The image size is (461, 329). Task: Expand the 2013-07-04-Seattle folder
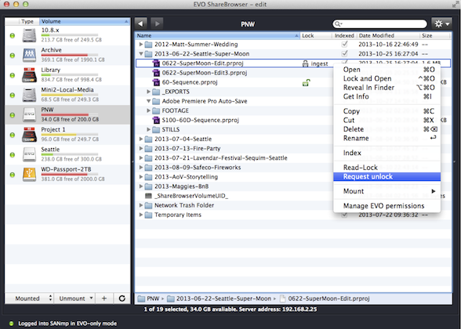click(x=141, y=139)
